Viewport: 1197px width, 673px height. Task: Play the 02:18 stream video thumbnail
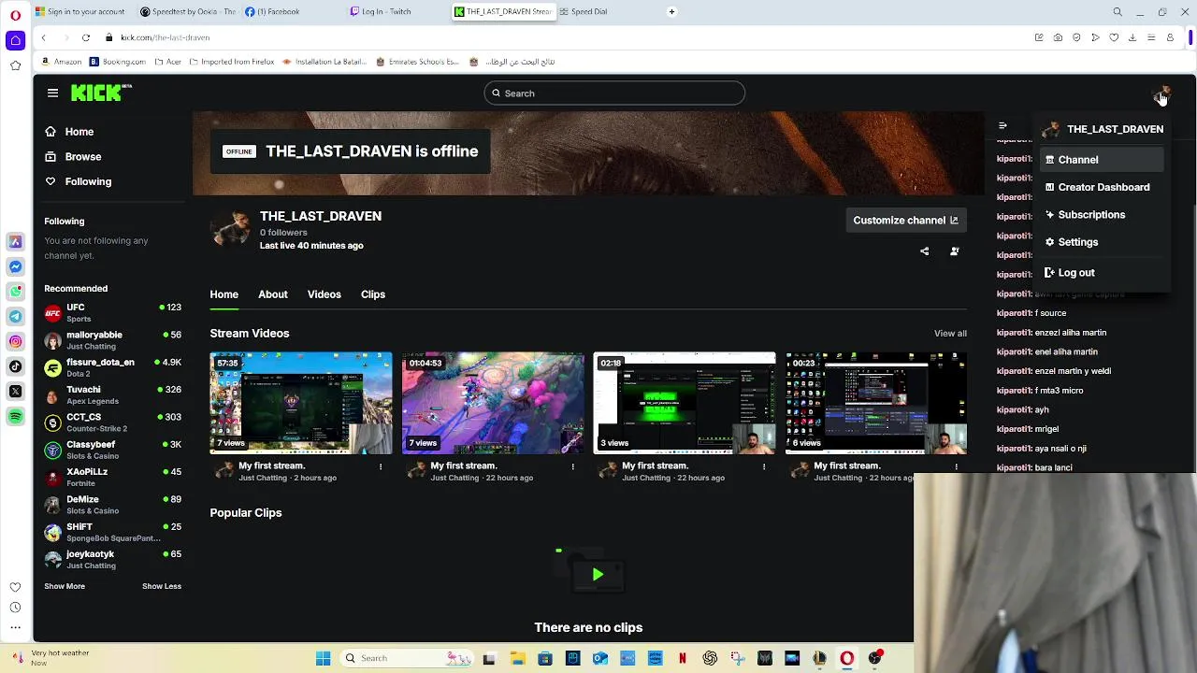685,403
